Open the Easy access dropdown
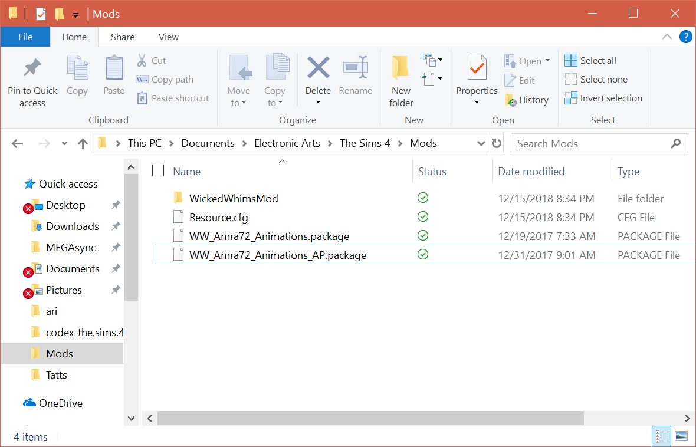696x447 pixels. (433, 79)
